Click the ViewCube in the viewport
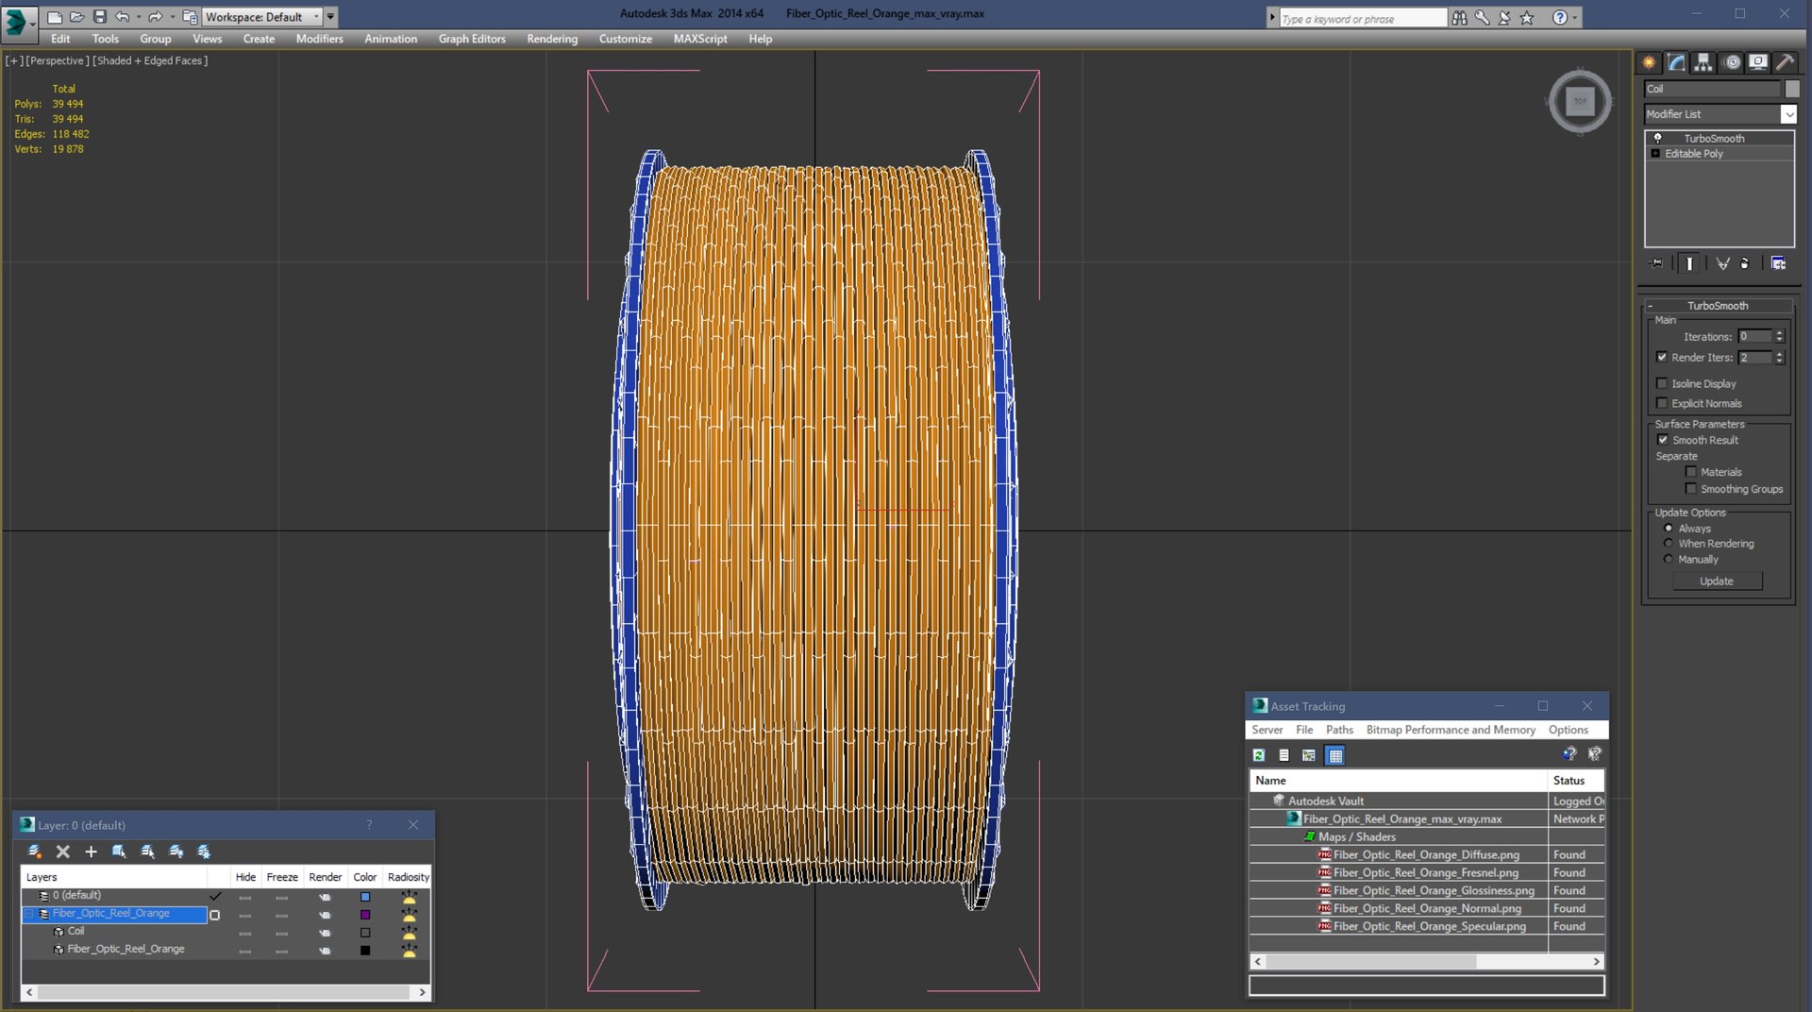Screen dimensions: 1812x1012 click(1580, 102)
